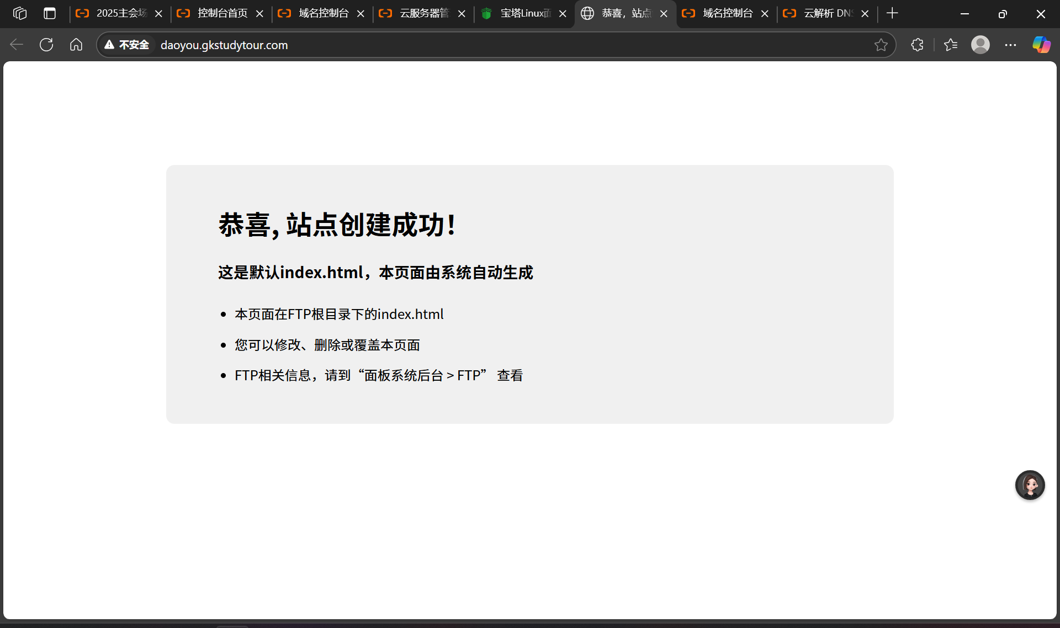Switch to the 控制台首页 tab
This screenshot has height=628, width=1060.
coord(222,13)
